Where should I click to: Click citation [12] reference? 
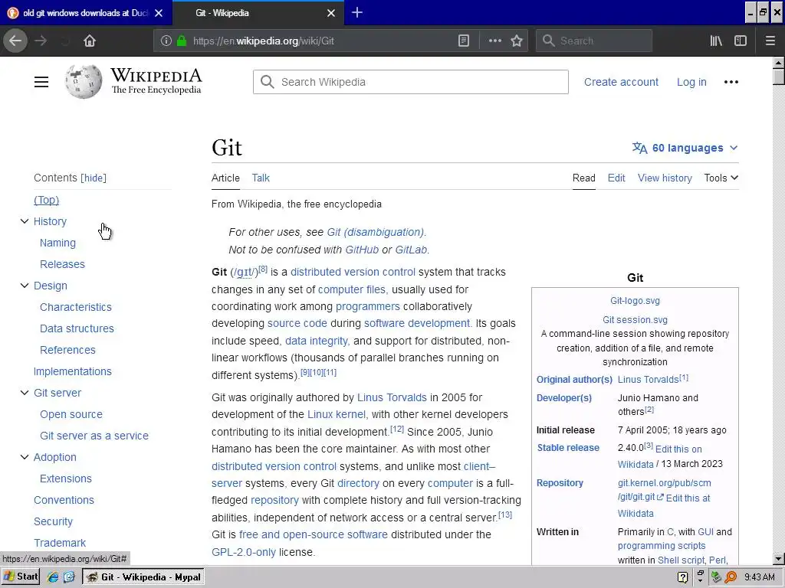[x=397, y=429]
